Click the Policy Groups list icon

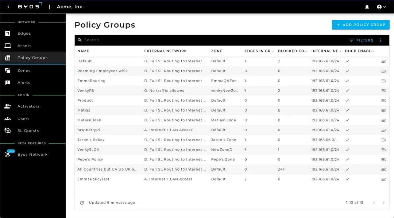[8, 58]
